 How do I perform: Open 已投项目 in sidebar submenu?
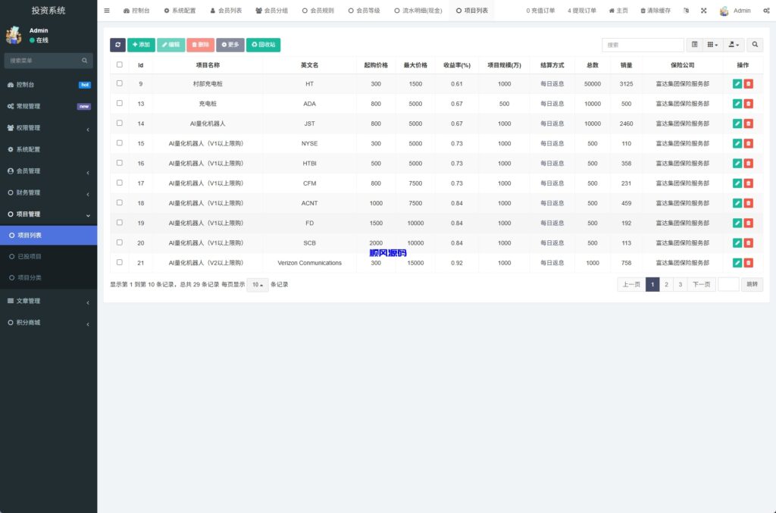48,256
